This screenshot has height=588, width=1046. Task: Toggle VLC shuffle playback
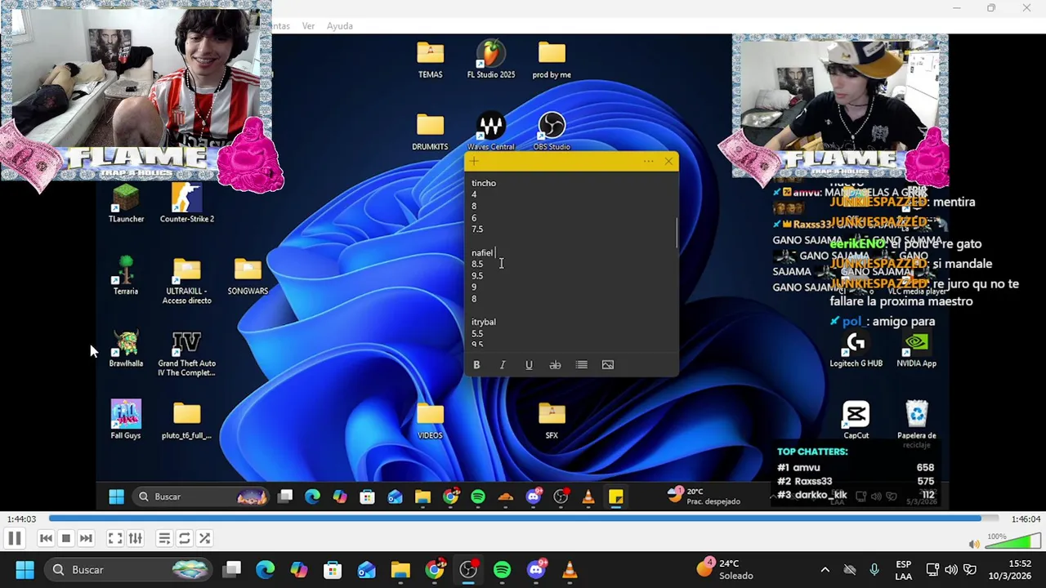tap(205, 538)
